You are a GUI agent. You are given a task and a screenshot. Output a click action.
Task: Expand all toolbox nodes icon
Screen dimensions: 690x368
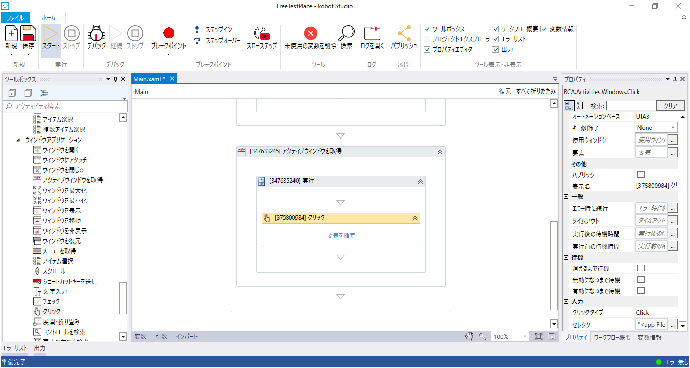point(13,93)
